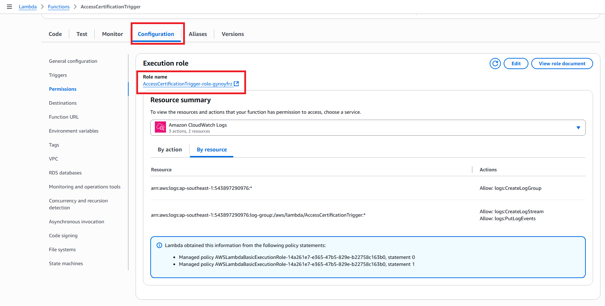Click AccessCertificationTrigger breadcrumb text
The width and height of the screenshot is (605, 306).
click(110, 7)
